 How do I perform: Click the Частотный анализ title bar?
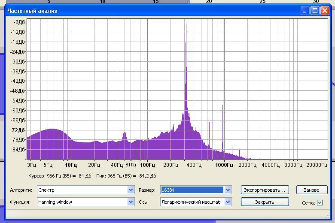[x=150, y=11]
